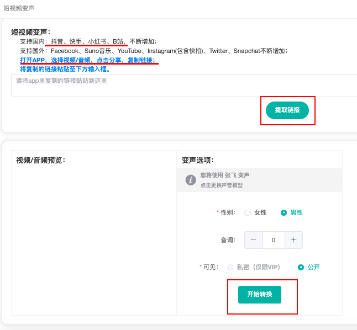
Task: Click the 视频/音频预览 heading
Action: 40,161
